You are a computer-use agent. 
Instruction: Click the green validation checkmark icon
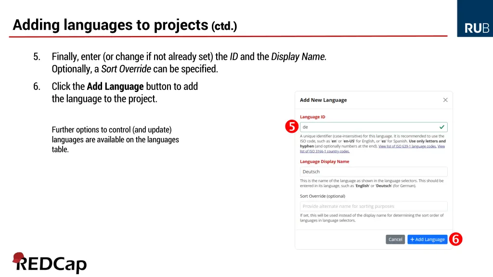coord(442,127)
